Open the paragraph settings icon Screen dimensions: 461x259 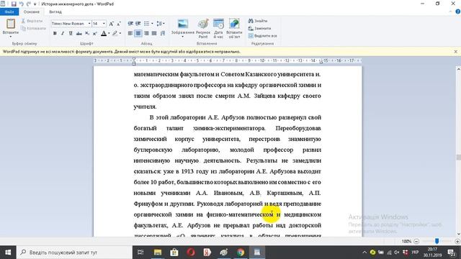(x=163, y=34)
